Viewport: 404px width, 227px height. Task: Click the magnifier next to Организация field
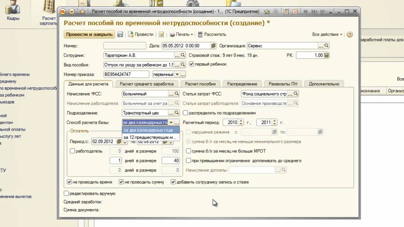pyautogui.click(x=327, y=46)
